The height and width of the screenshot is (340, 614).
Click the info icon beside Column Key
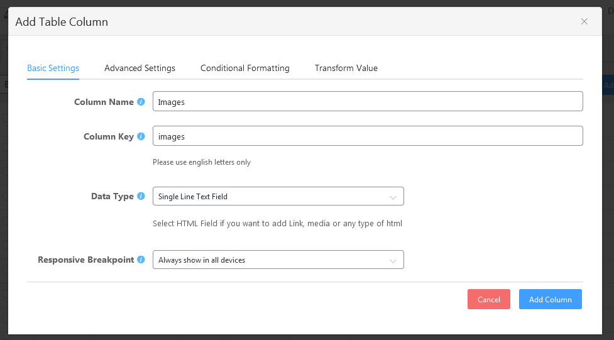coord(141,136)
